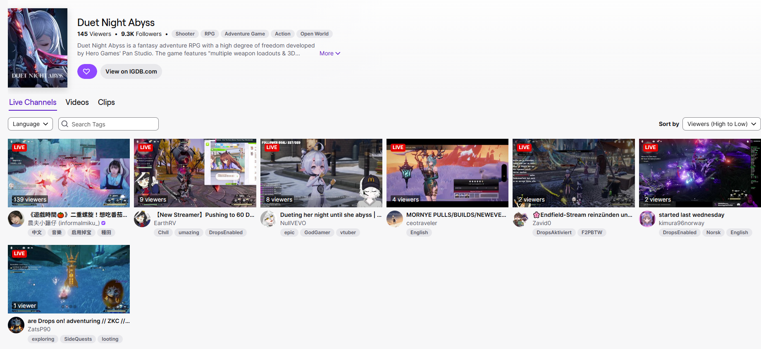Select the epic tag
Screen dimensions: 761x349
click(x=289, y=233)
